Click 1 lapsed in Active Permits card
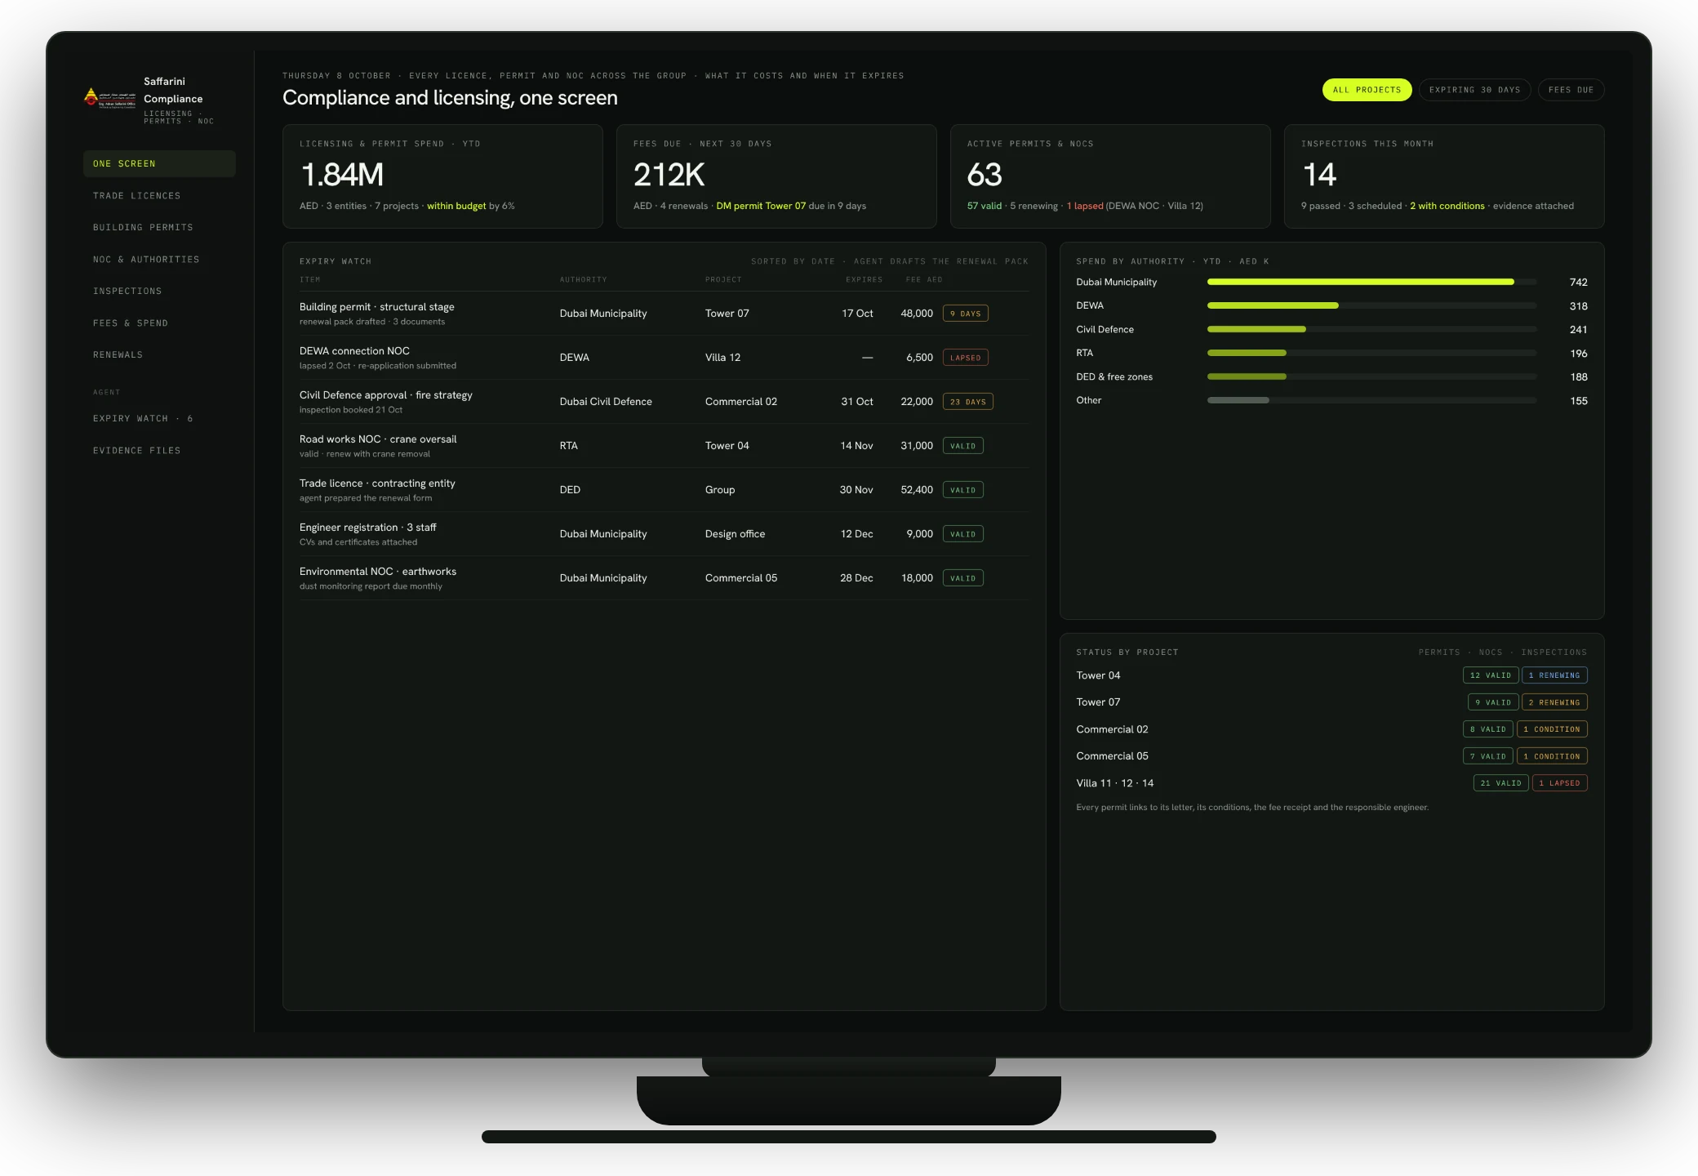Image resolution: width=1698 pixels, height=1176 pixels. [x=1085, y=206]
